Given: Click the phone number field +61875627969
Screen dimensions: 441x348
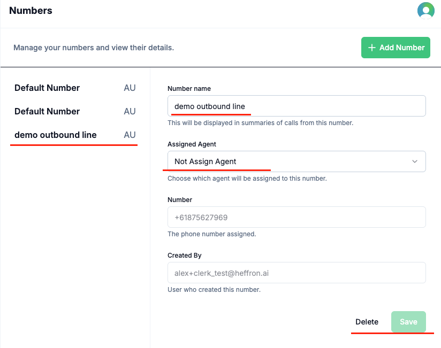Looking at the screenshot, I should pyautogui.click(x=296, y=217).
